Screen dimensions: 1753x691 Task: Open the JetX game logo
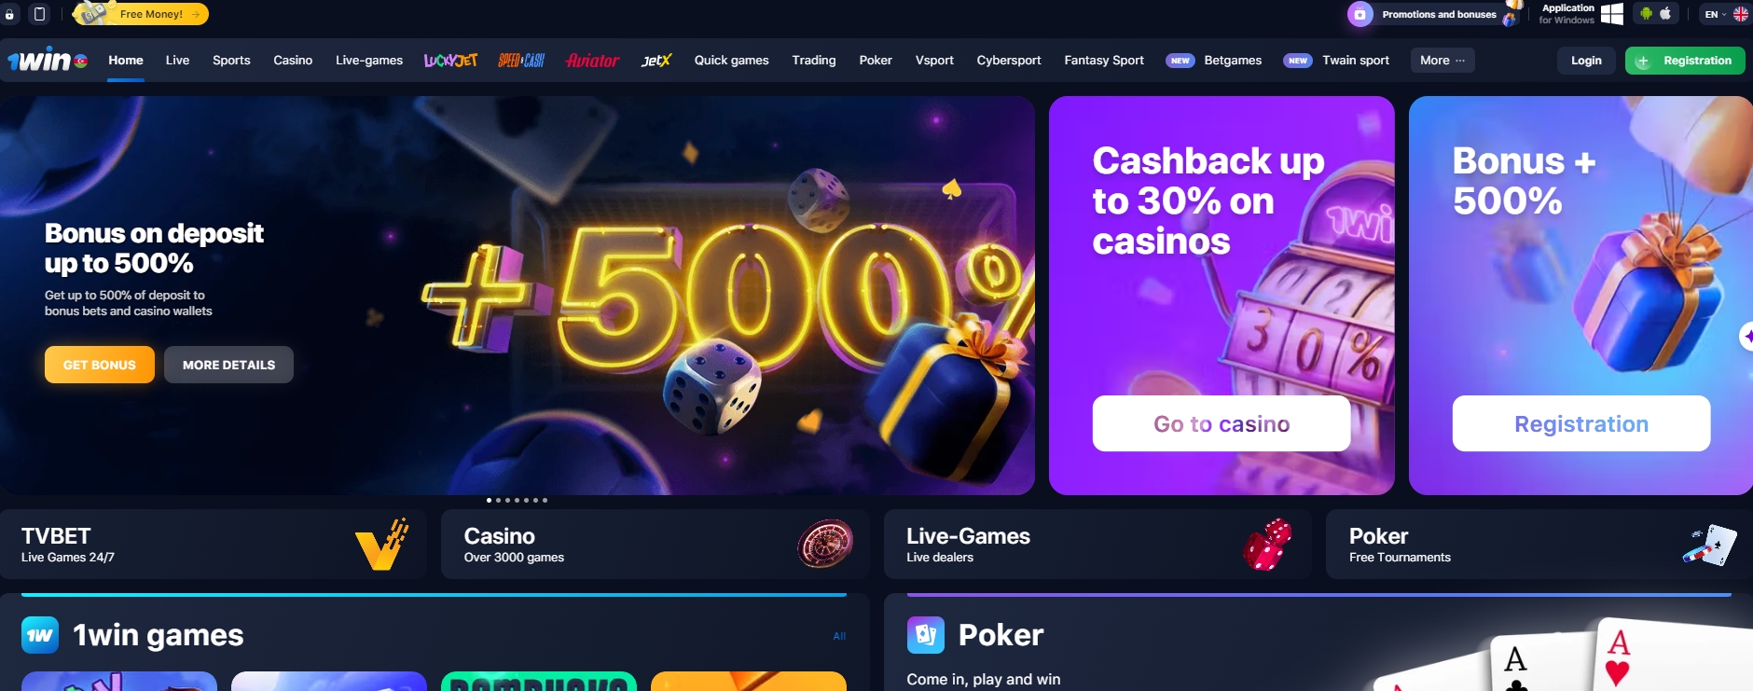coord(656,61)
